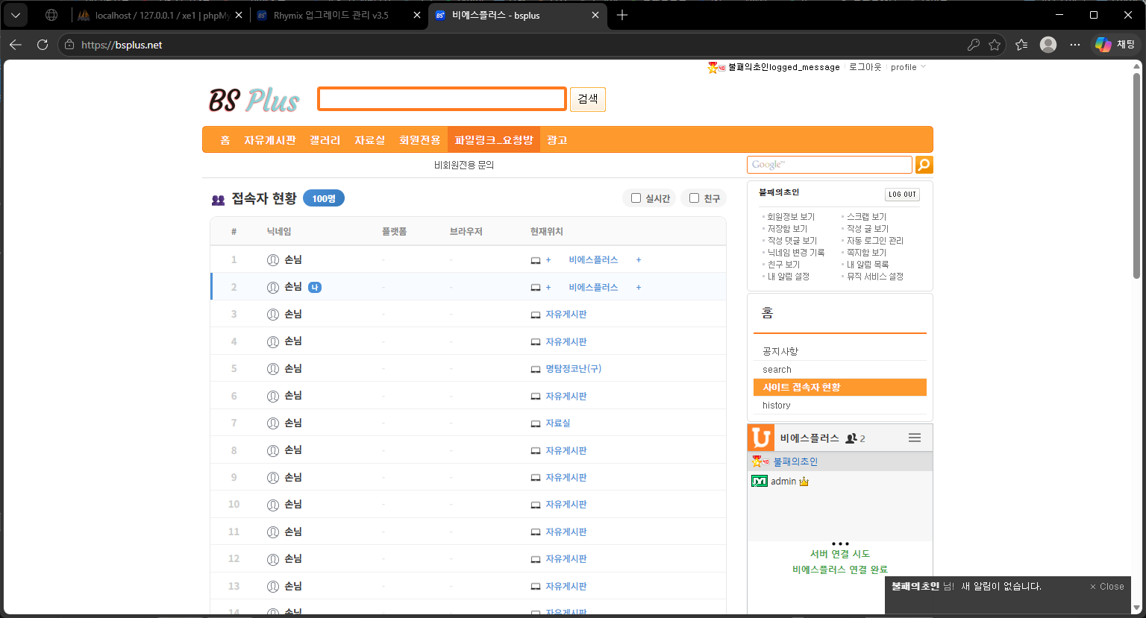Viewport: 1146px width, 618px height.
Task: Click the 100명 visitor count badge
Action: coord(324,198)
